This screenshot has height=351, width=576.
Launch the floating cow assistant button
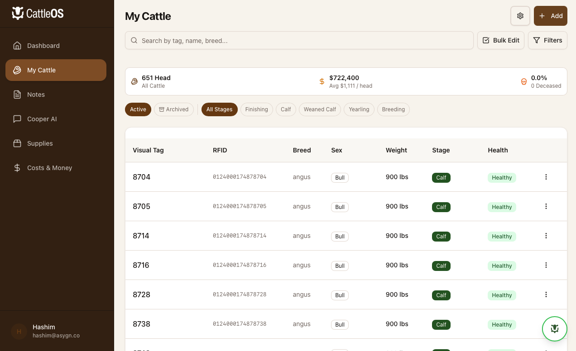(554, 329)
